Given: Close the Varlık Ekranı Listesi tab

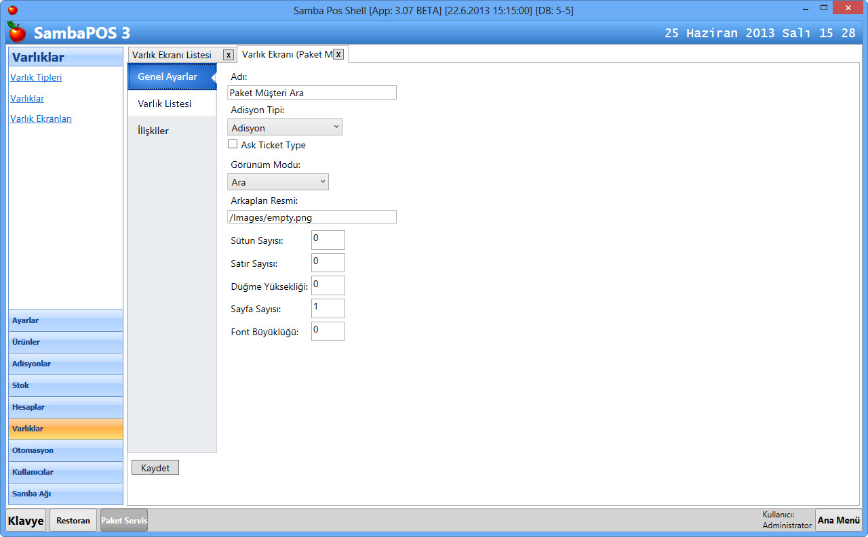Looking at the screenshot, I should (229, 55).
